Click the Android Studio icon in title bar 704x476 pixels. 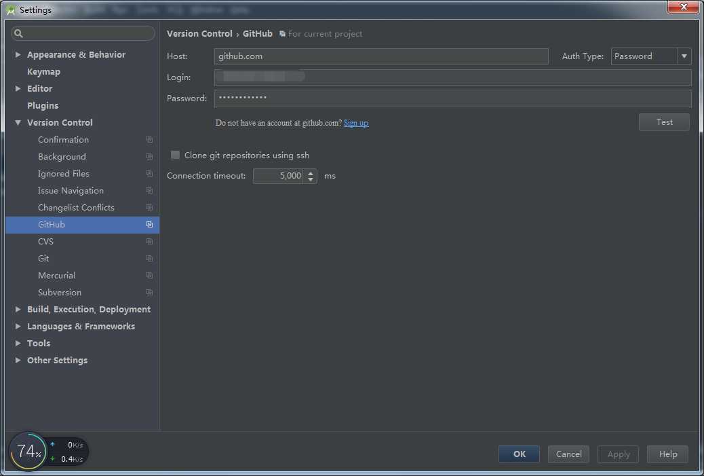(x=11, y=10)
